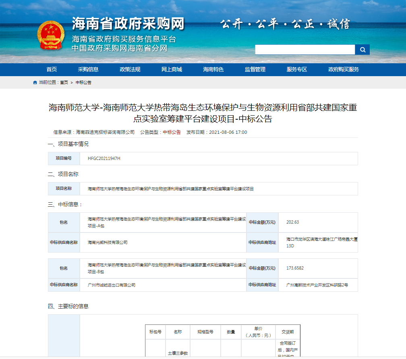Select address 海口市龙华区滨海大道珠江广场帝晶大厦13D
The width and height of the screenshot is (406, 359).
point(321,243)
